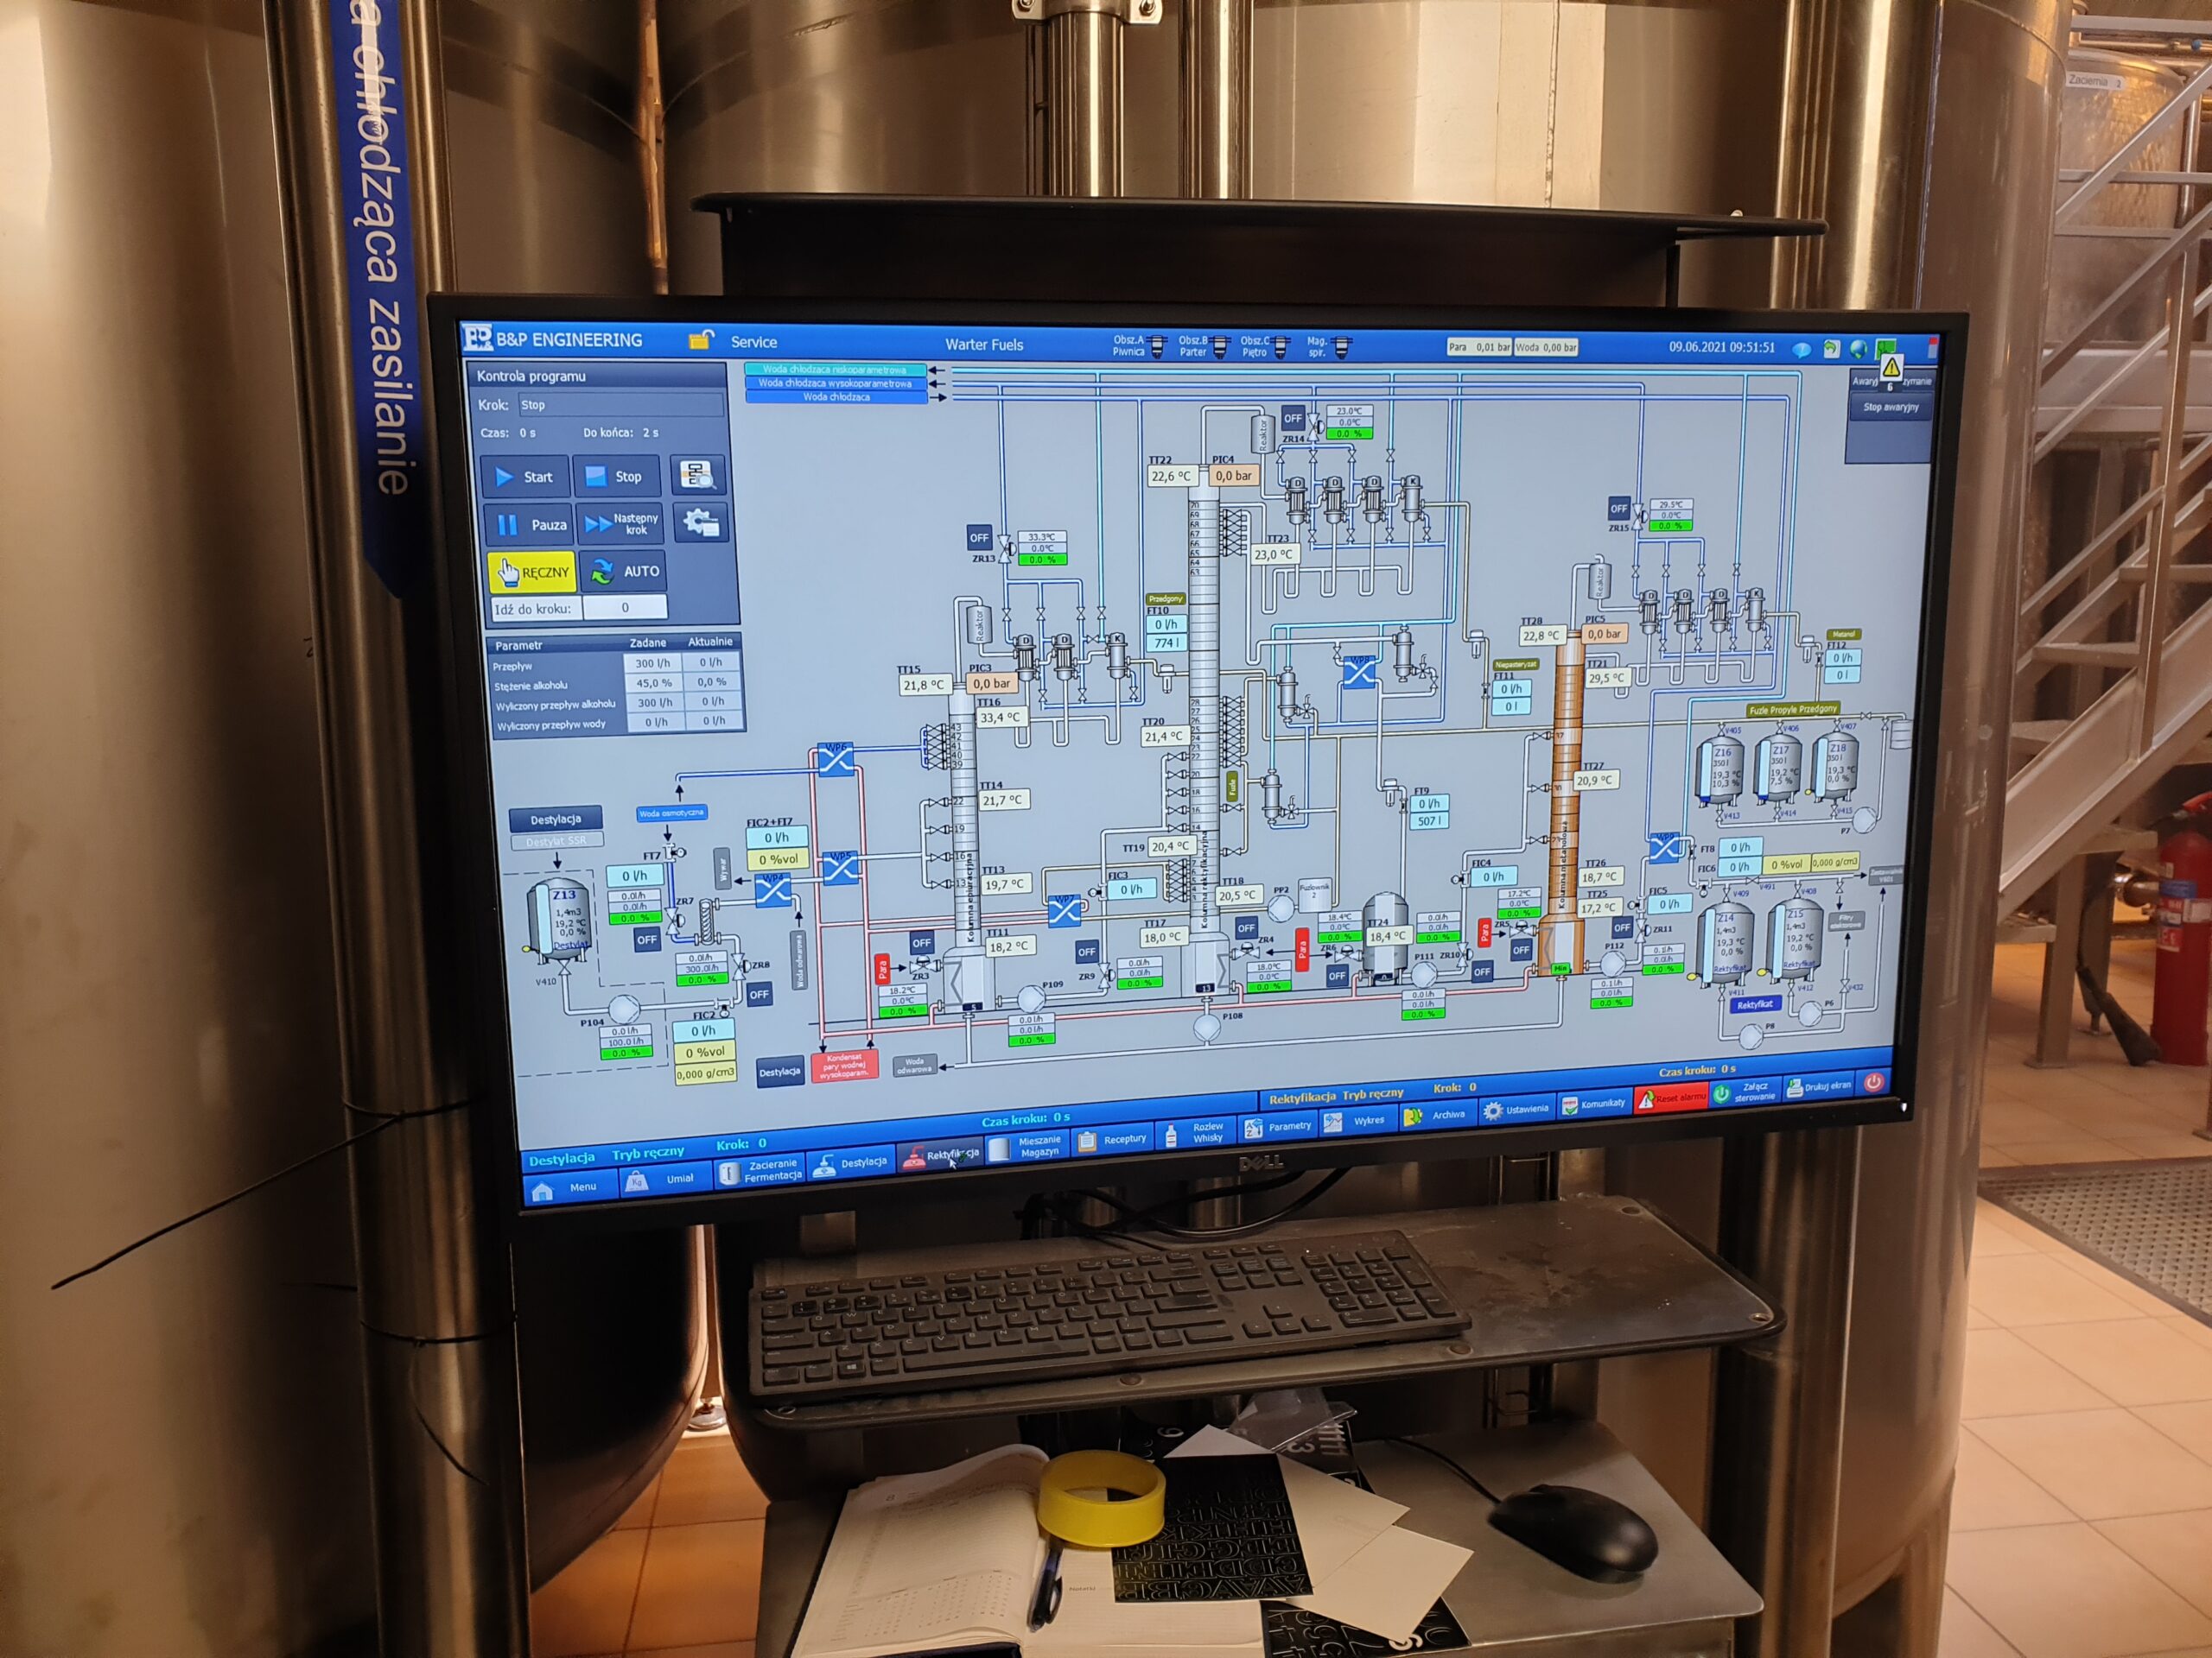Open the Zacieranie Fermentacja tab
The image size is (2212, 1658).
click(760, 1170)
